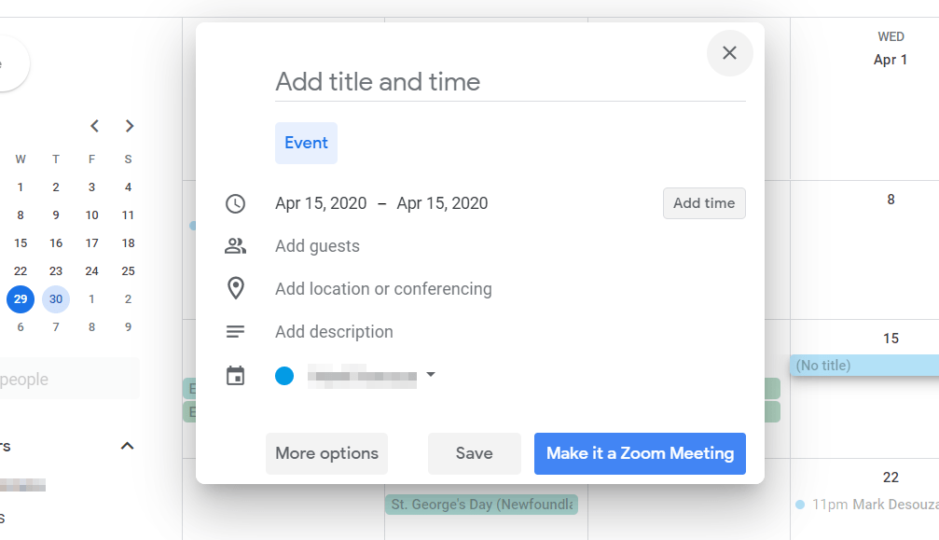Click Make it a Zoom Meeting
The height and width of the screenshot is (540, 939).
click(640, 453)
